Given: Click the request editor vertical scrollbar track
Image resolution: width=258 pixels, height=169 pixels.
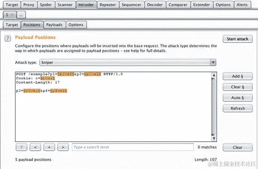Looking at the screenshot, I should click(x=214, y=107).
